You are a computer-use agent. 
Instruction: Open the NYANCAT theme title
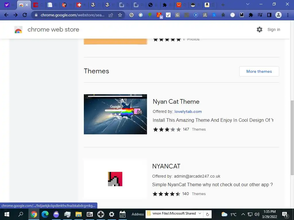point(166,166)
